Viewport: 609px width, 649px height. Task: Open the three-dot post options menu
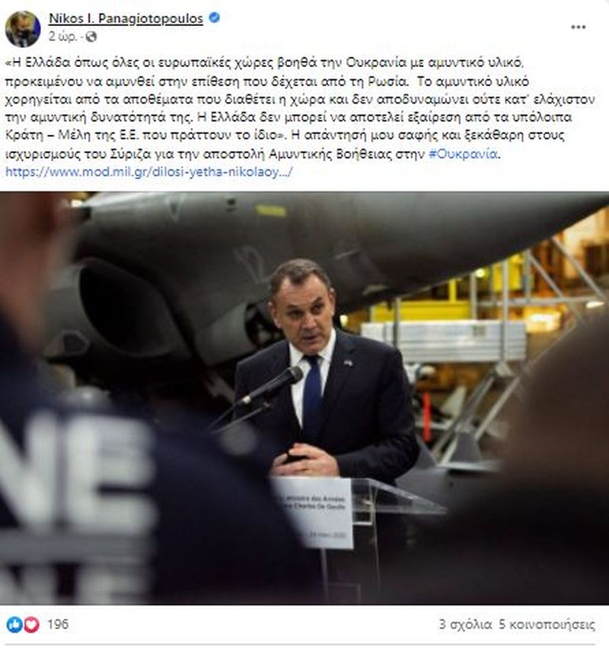pyautogui.click(x=578, y=27)
